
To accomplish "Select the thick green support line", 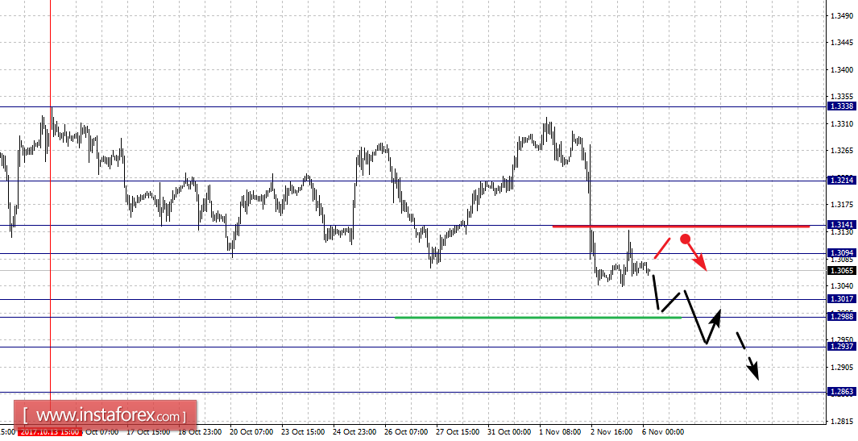I will pos(538,317).
